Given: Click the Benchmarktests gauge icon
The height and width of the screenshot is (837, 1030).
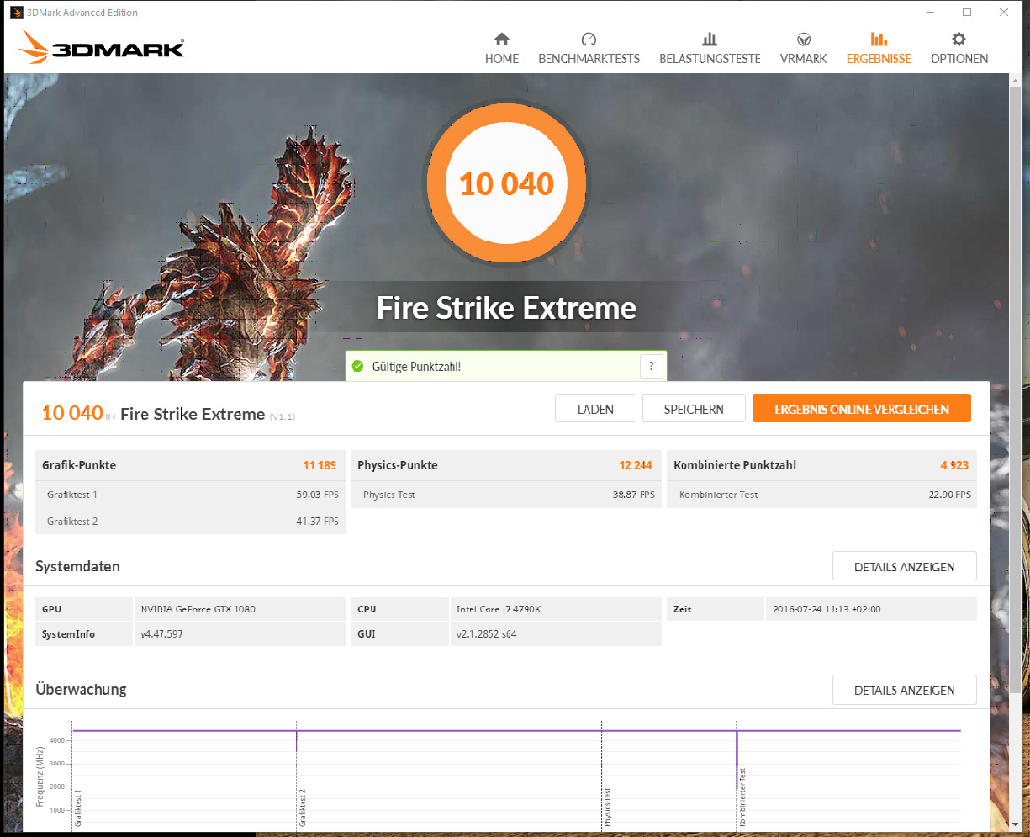Looking at the screenshot, I should click(589, 40).
